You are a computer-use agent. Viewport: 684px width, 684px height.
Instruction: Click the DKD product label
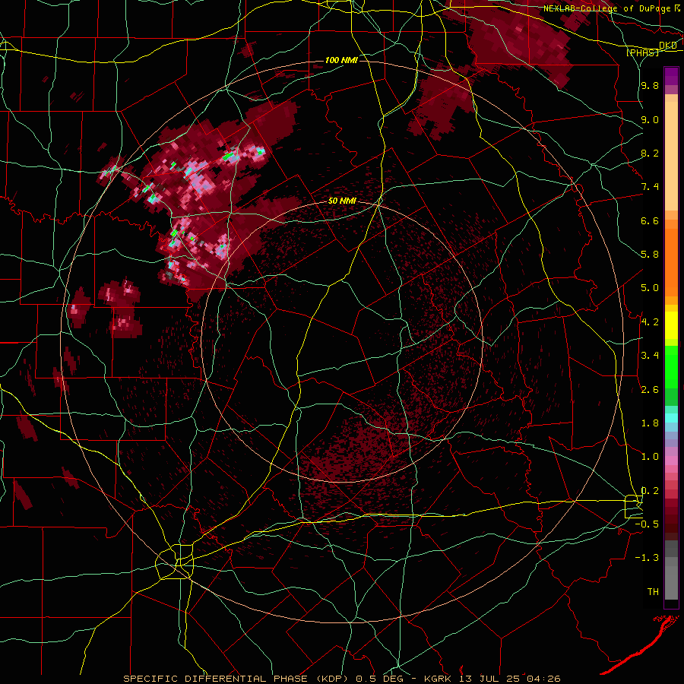coord(668,46)
